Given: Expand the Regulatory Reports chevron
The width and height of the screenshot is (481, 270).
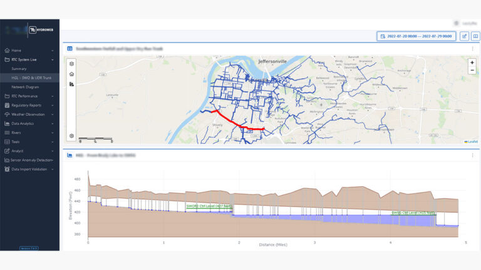Looking at the screenshot, I should [x=53, y=105].
